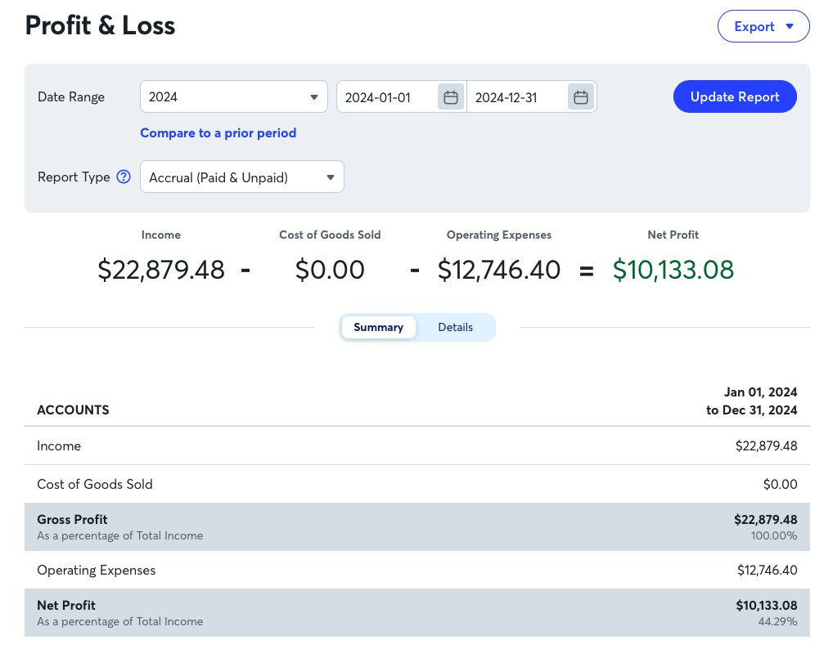
Task: Expand the 2024 date range dropdown
Action: pyautogui.click(x=233, y=97)
